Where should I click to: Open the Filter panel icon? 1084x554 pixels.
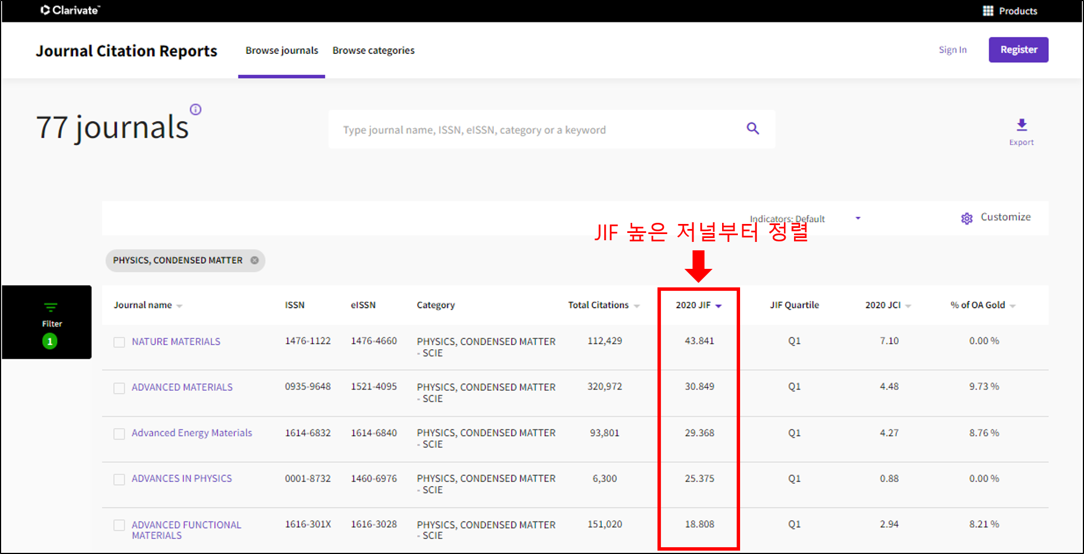pos(51,308)
